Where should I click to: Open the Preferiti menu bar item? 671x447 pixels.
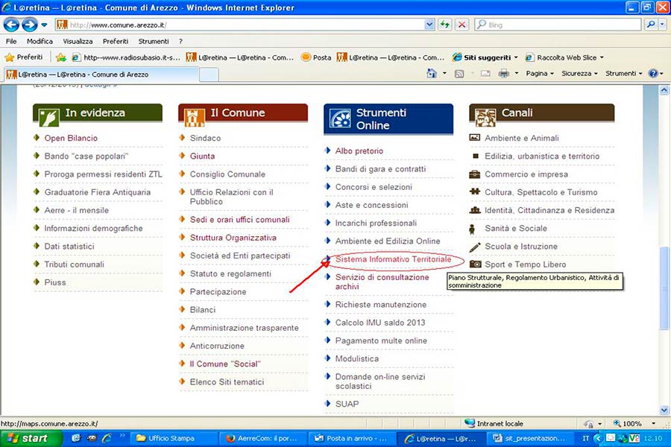point(116,41)
